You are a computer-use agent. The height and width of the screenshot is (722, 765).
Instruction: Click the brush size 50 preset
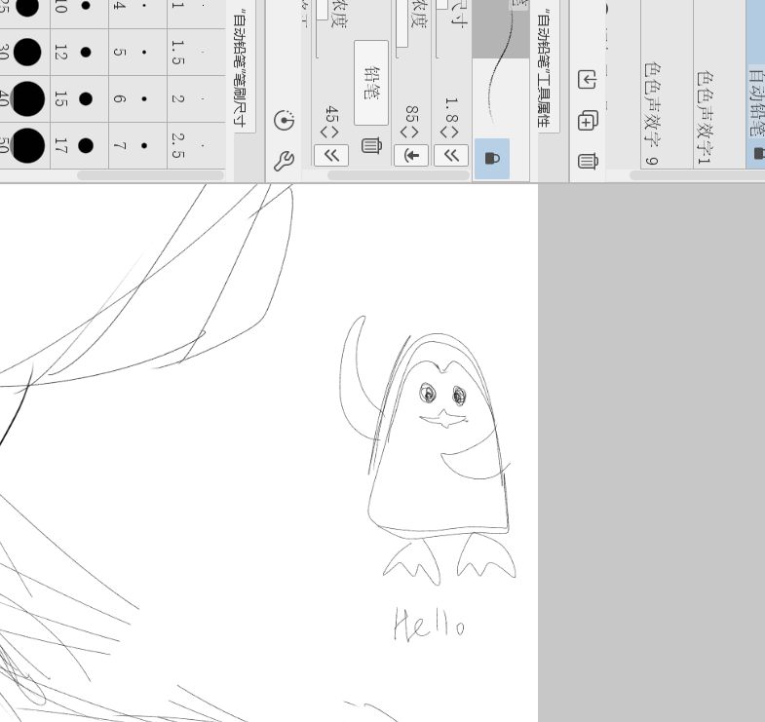click(24, 145)
